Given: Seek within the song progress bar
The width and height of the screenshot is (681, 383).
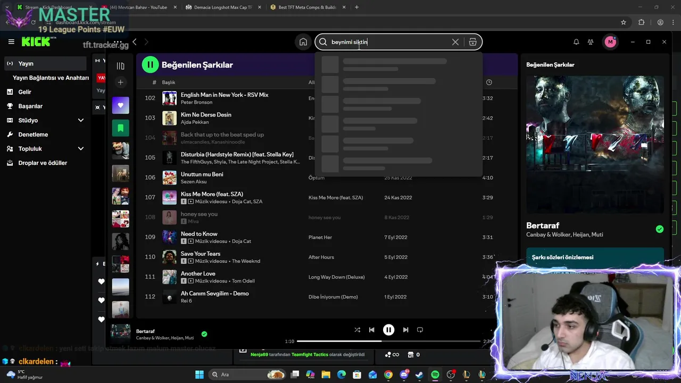Looking at the screenshot, I should click(388, 341).
